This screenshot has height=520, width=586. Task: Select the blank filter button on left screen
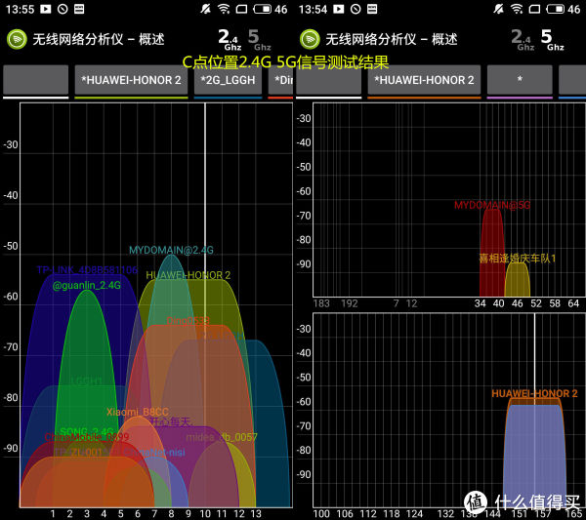click(36, 80)
